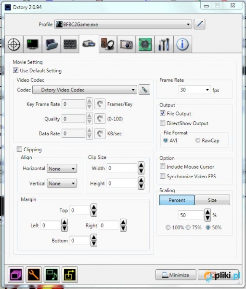Open the Target crosshair tab
Viewport: 246px width, 289px height.
click(14, 44)
